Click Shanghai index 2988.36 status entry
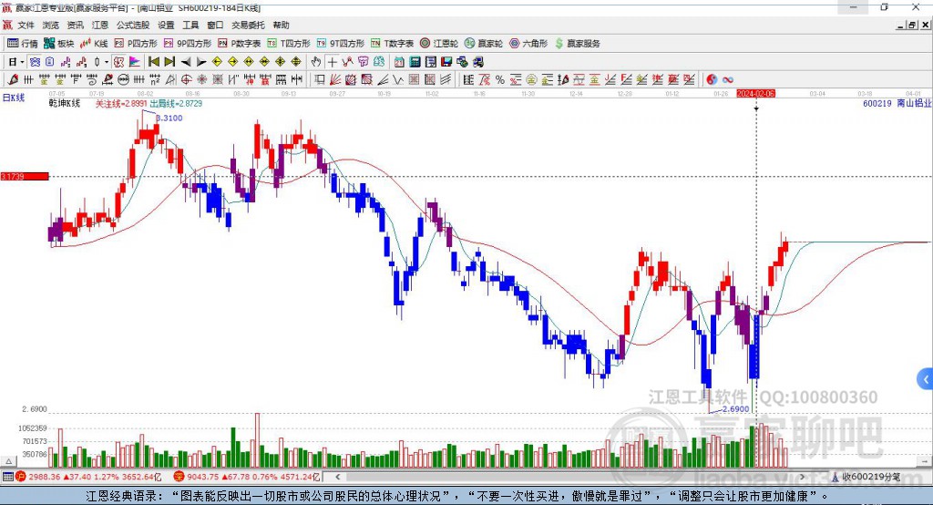 pos(88,477)
